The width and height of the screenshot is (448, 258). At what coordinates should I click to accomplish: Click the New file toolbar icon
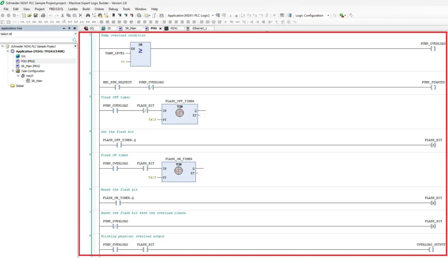(x=24, y=15)
